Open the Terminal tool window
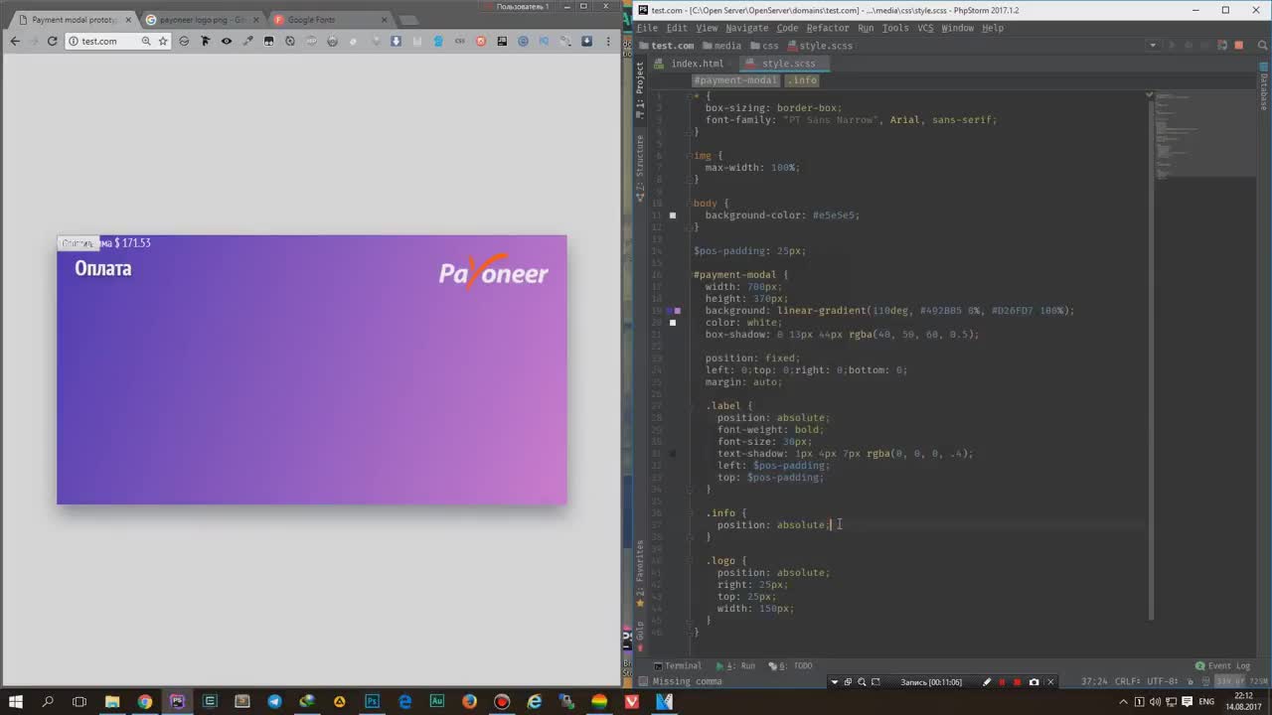This screenshot has width=1272, height=715. [677, 665]
